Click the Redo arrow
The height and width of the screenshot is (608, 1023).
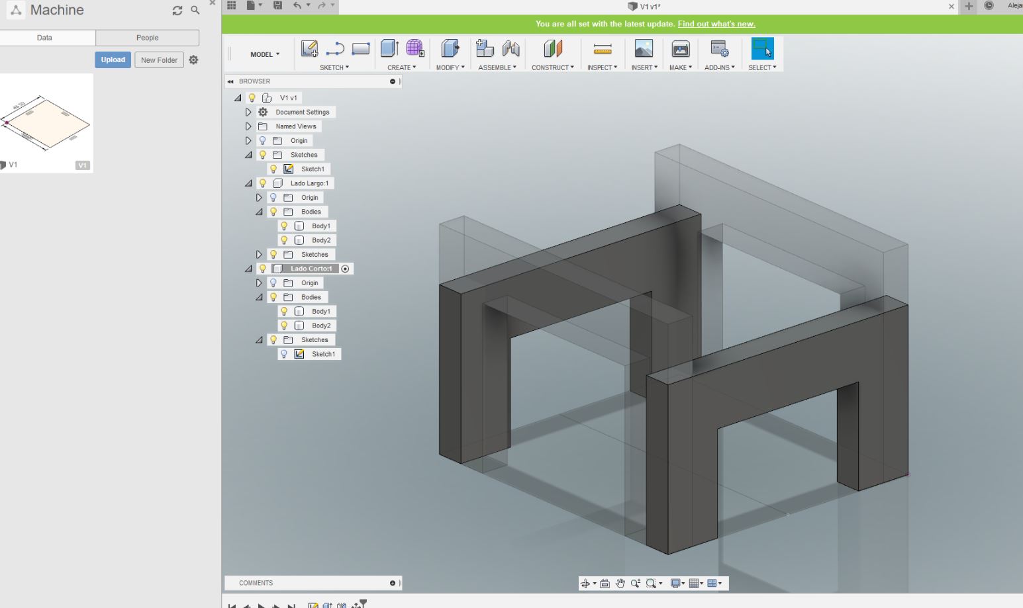pos(322,6)
